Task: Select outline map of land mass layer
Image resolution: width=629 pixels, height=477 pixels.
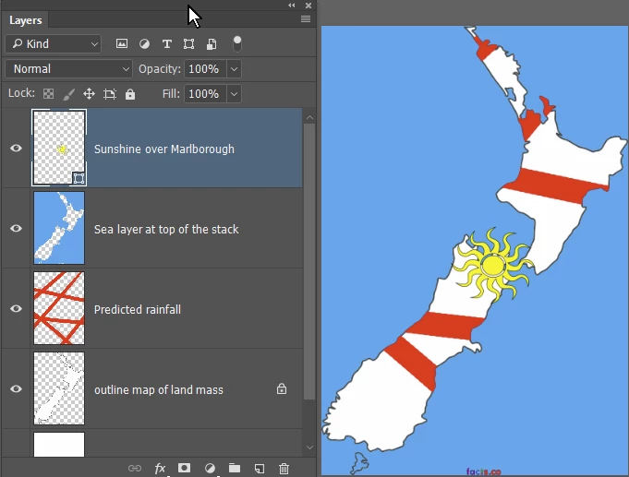Action: (159, 389)
